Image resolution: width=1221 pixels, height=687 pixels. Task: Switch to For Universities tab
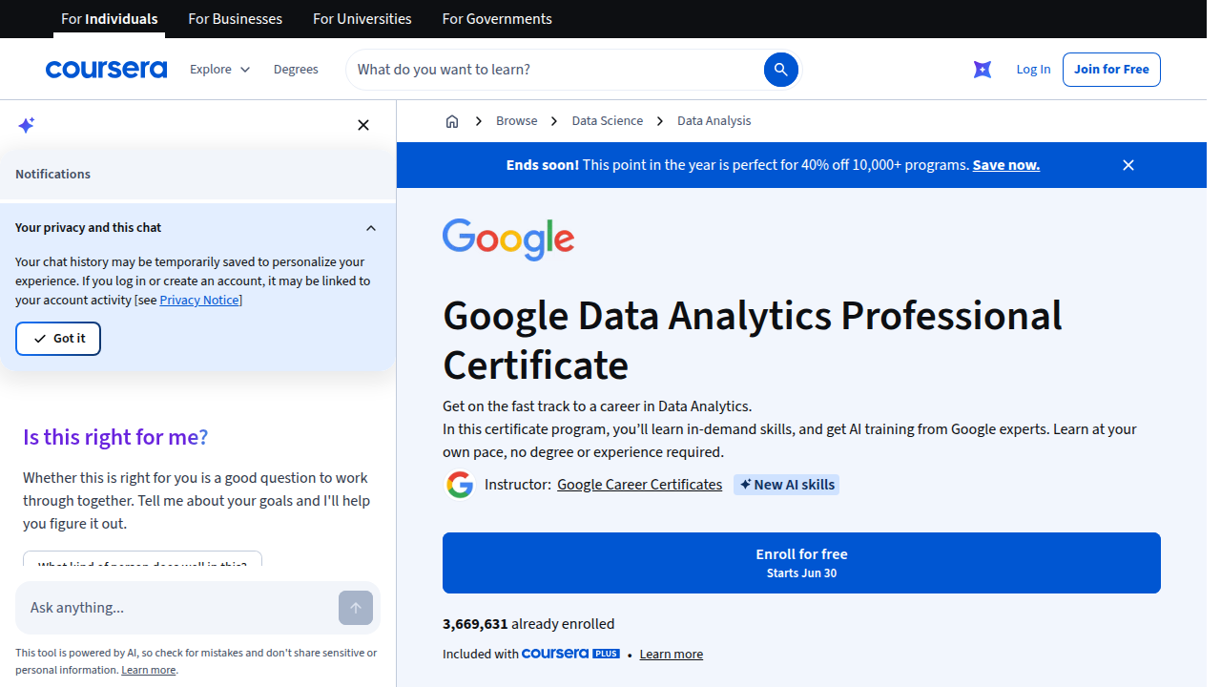[362, 19]
